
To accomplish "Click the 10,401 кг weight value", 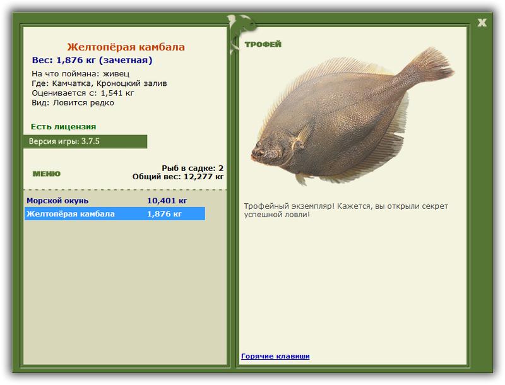I will click(167, 201).
